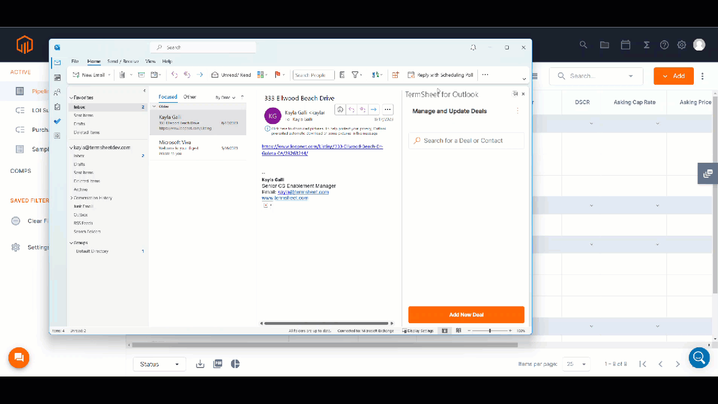Click the orange Add button in web app
718x404 pixels.
[674, 76]
